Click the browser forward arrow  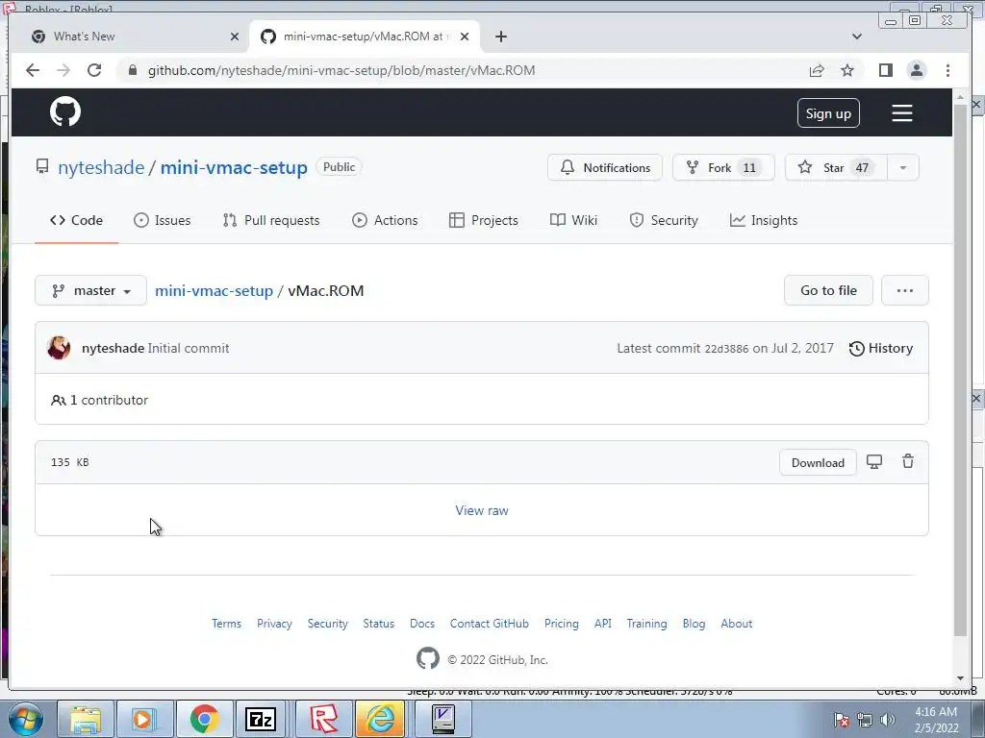click(63, 70)
